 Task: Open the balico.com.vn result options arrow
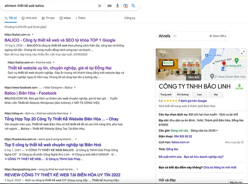pyautogui.click(x=33, y=34)
